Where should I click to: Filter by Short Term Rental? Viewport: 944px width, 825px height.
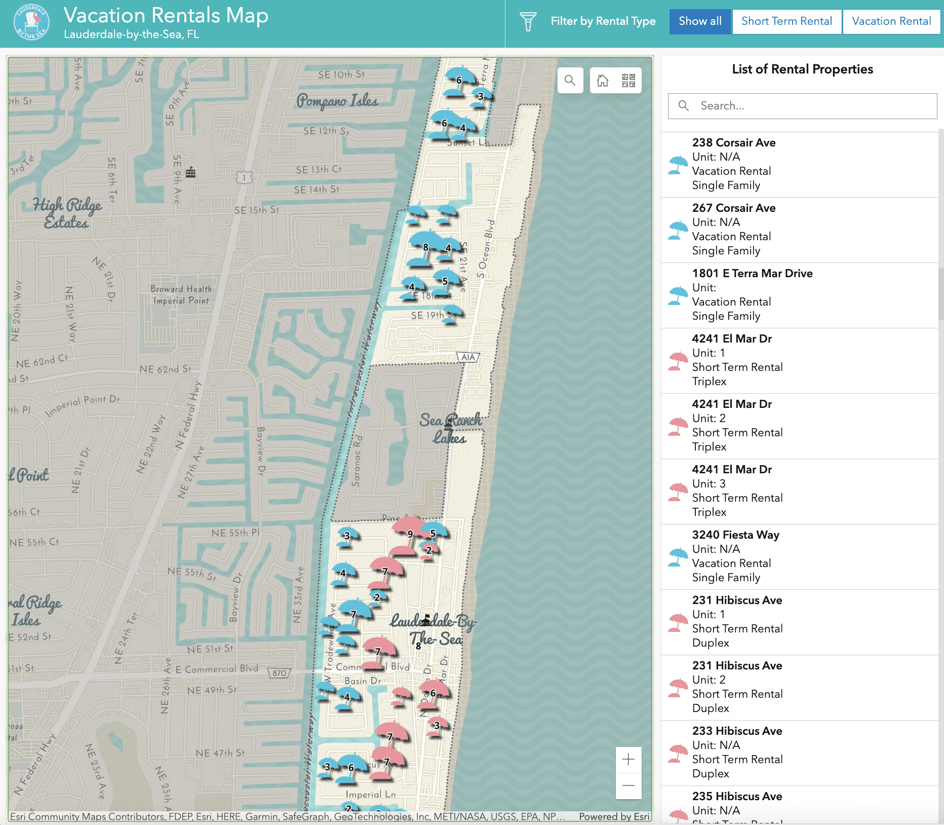pos(786,22)
